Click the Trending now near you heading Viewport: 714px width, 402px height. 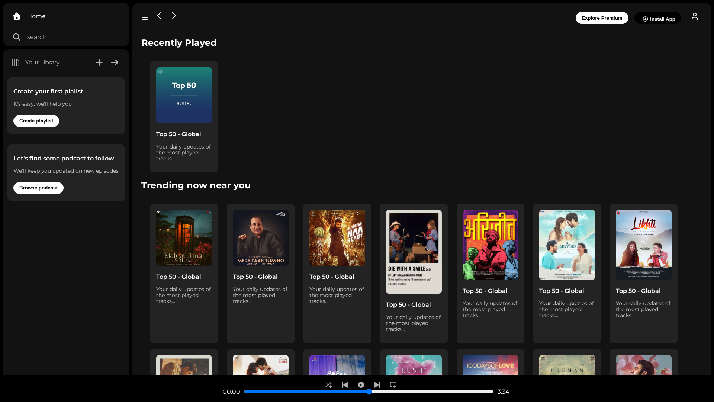[x=196, y=185]
